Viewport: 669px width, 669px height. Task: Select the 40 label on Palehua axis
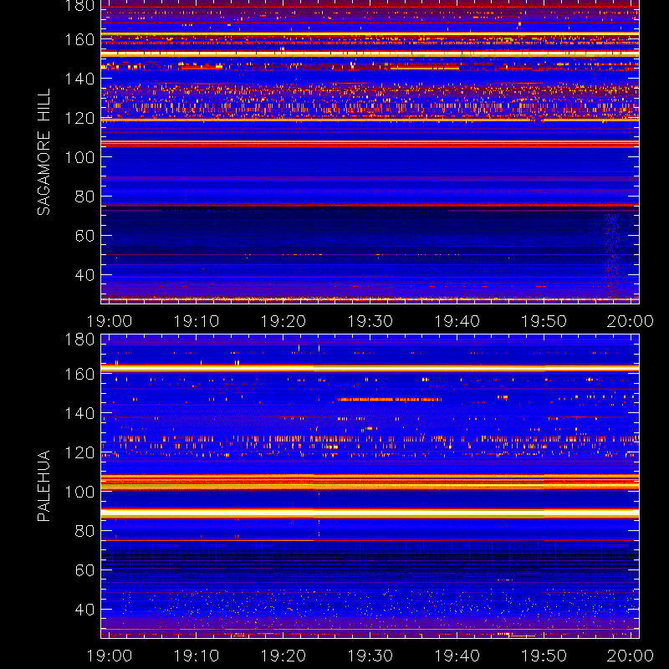tap(84, 610)
